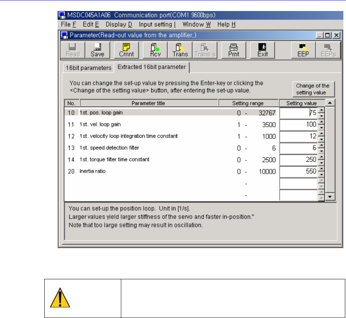Click Change of the setting value button
The height and width of the screenshot is (318, 346).
(313, 89)
